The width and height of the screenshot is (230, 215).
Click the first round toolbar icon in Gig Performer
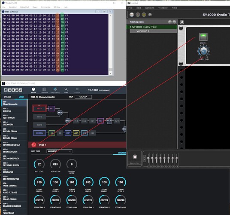[x=132, y=15]
